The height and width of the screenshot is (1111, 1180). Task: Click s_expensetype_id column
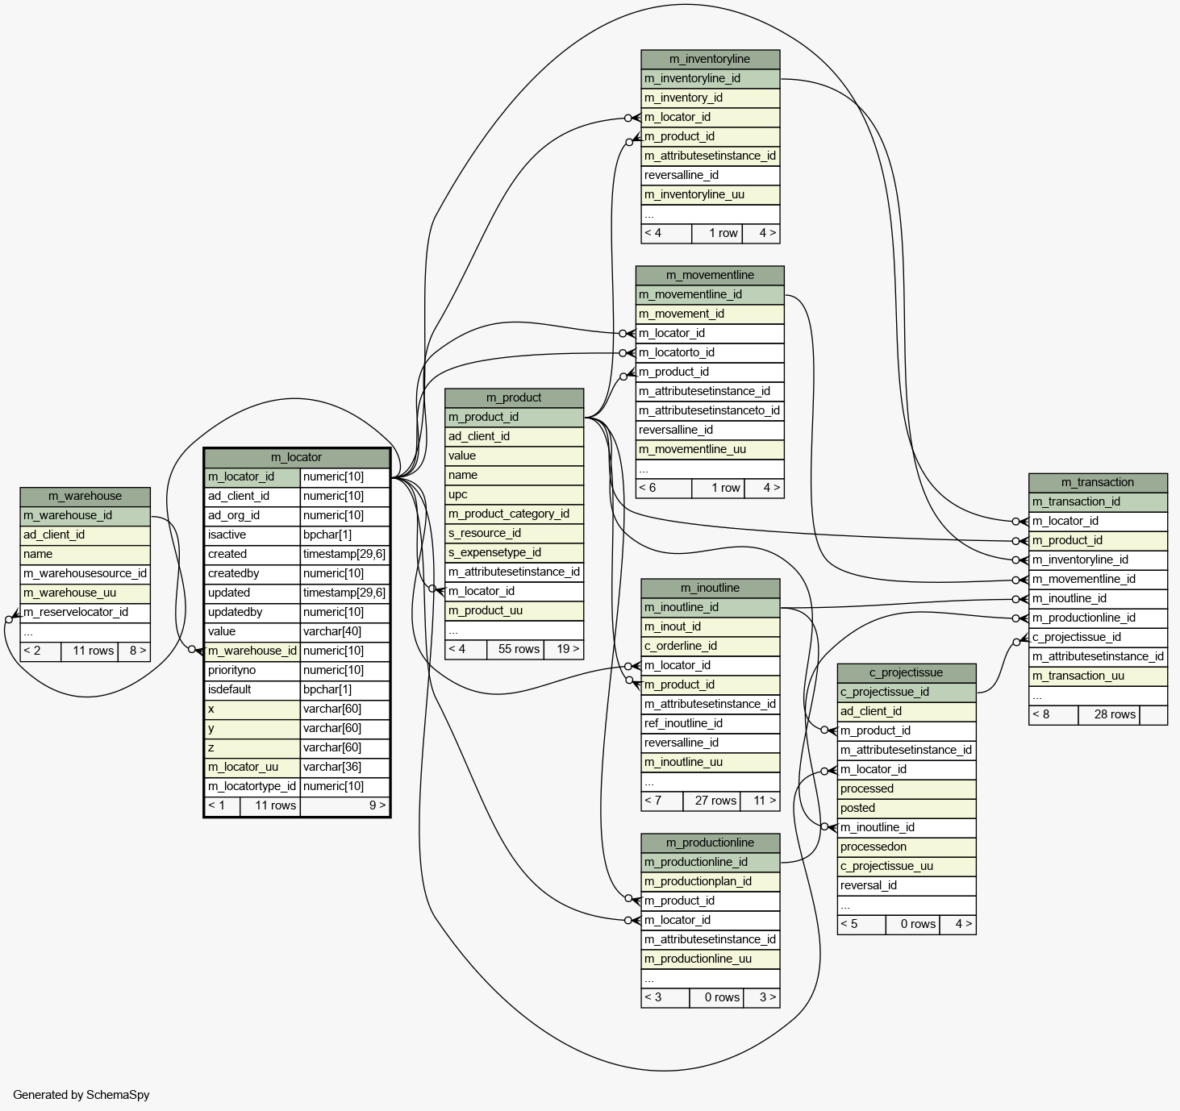[514, 552]
